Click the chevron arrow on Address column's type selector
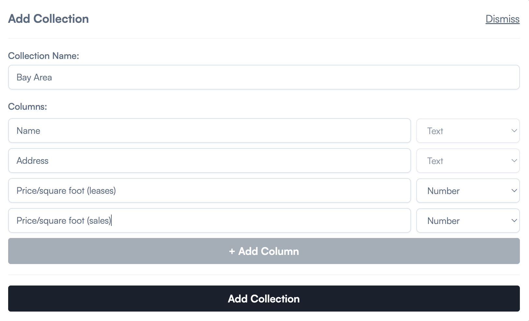529x321 pixels. pyautogui.click(x=514, y=161)
